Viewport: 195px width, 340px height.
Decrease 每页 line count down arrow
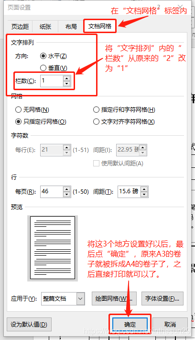67,195
